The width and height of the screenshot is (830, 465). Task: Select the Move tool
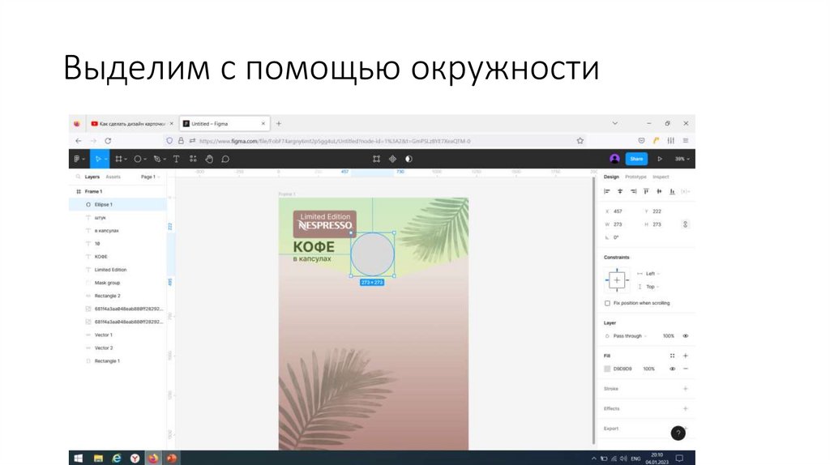98,159
